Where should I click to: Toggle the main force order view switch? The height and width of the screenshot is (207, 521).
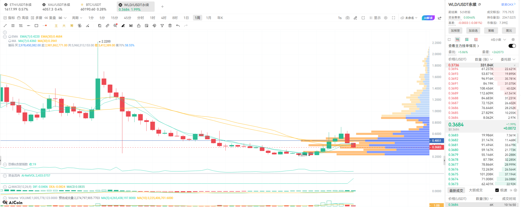[512, 46]
